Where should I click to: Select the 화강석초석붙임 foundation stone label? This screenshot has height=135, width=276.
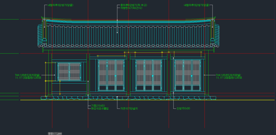coord(100,108)
